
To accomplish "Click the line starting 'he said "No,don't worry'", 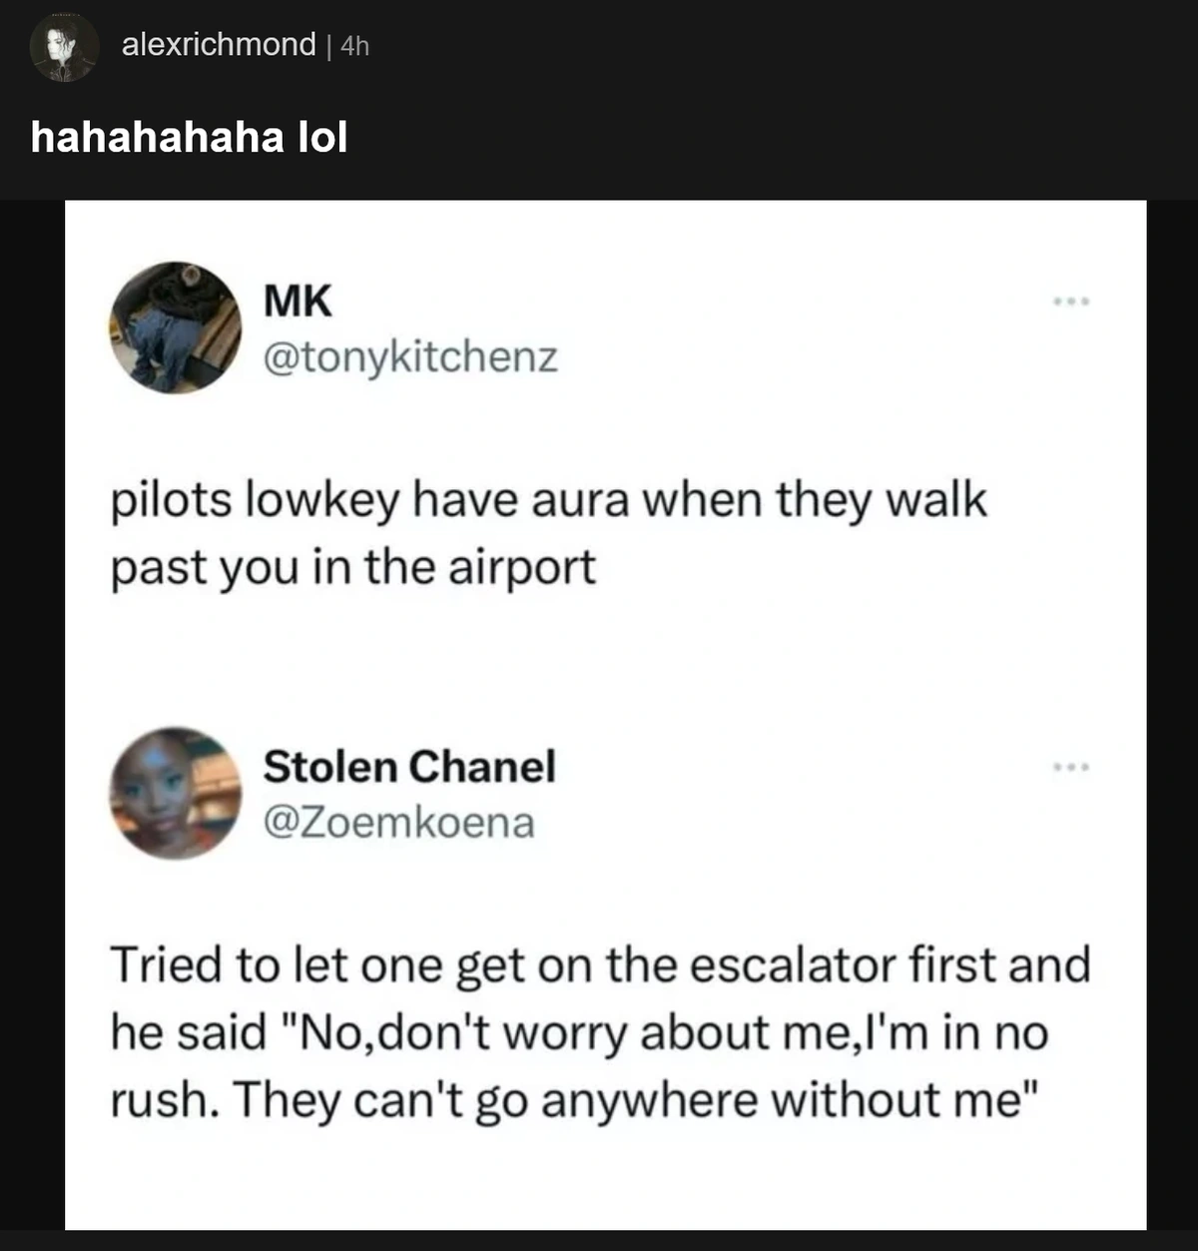I will [x=579, y=1032].
